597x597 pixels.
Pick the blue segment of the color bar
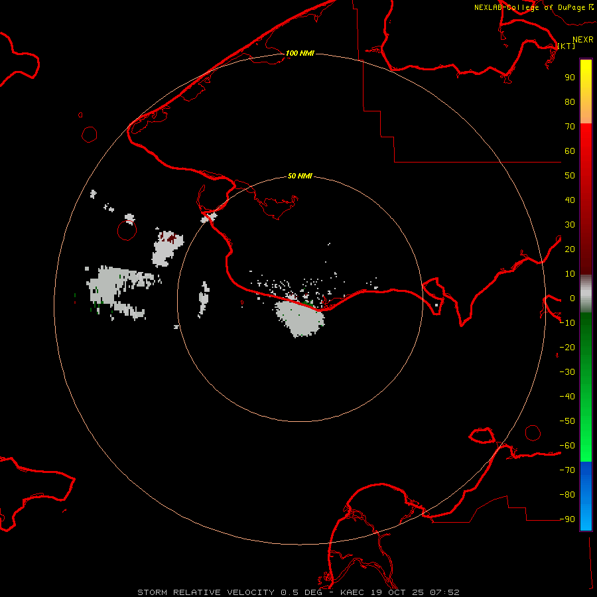click(586, 495)
